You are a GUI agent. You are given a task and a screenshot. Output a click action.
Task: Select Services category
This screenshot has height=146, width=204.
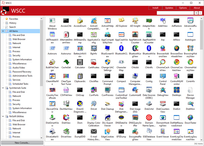[16, 80]
